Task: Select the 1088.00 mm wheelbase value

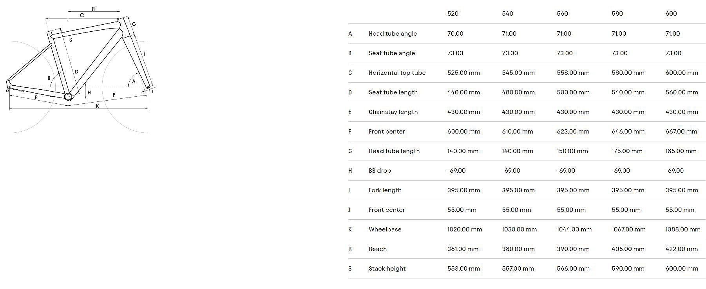Action: pos(682,229)
